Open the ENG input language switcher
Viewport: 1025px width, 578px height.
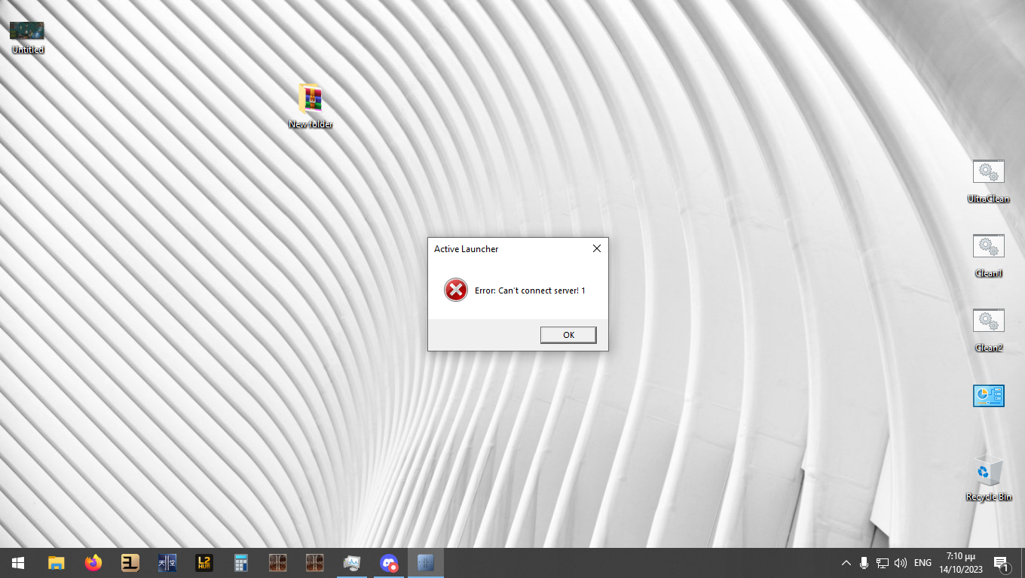(x=922, y=563)
